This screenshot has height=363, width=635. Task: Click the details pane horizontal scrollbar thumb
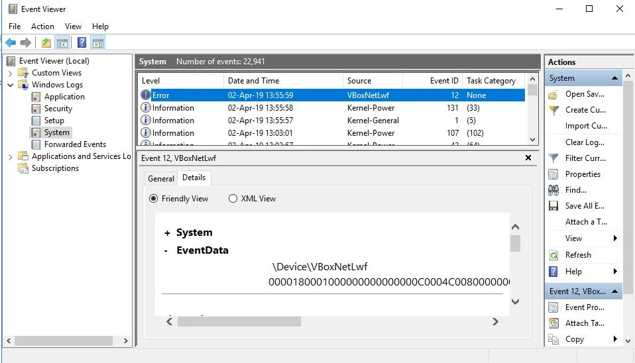tap(239, 322)
